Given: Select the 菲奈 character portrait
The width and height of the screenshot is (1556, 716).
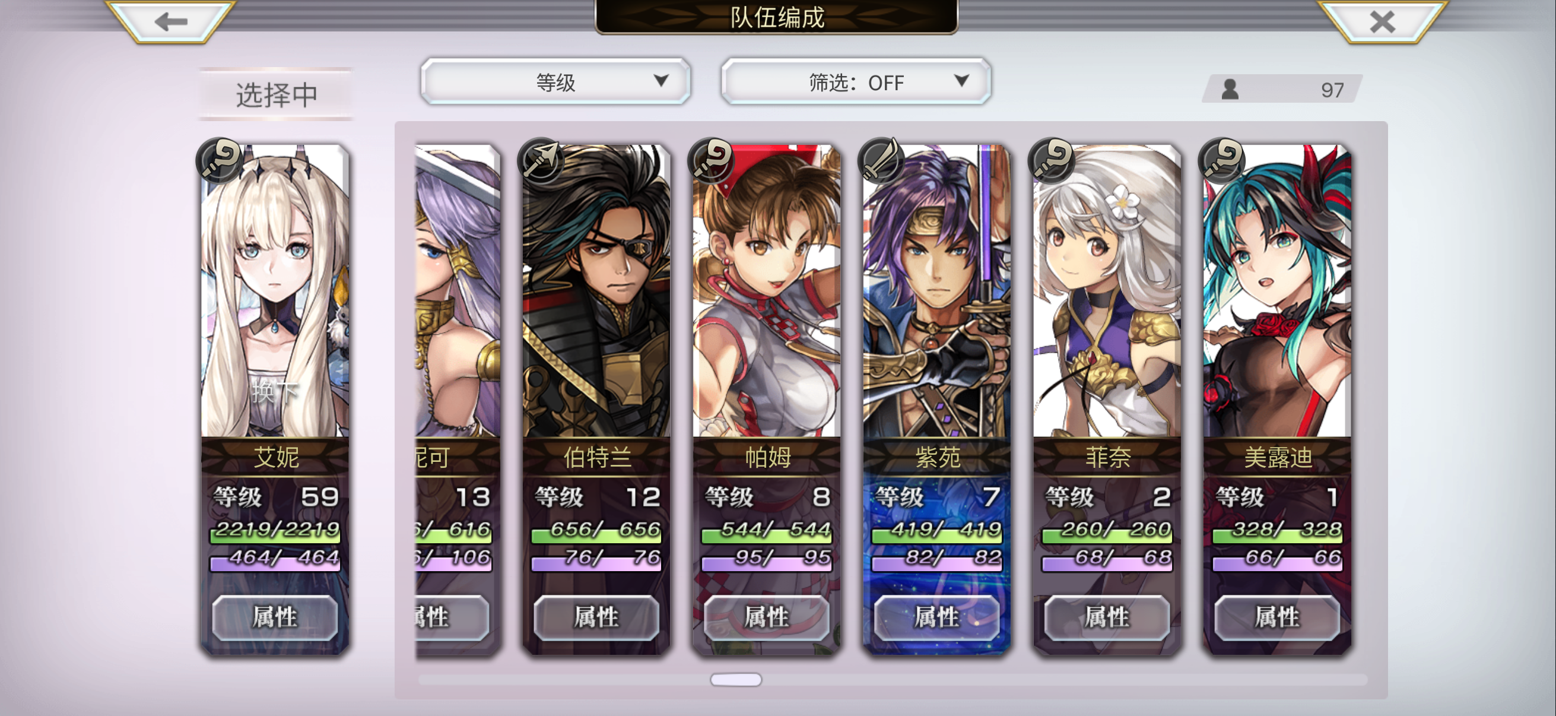Looking at the screenshot, I should (x=1107, y=290).
